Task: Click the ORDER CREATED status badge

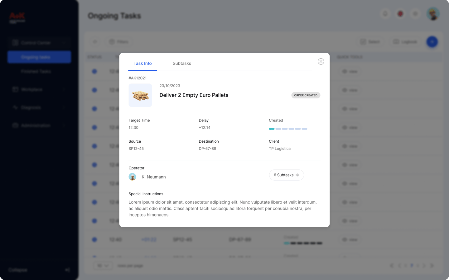Action: click(306, 95)
